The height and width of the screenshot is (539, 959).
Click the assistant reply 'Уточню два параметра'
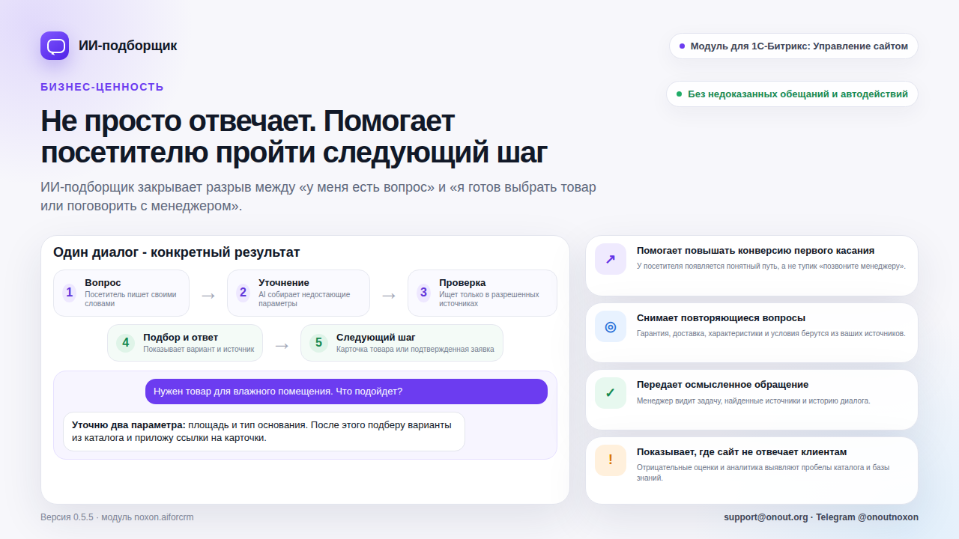[x=264, y=431]
